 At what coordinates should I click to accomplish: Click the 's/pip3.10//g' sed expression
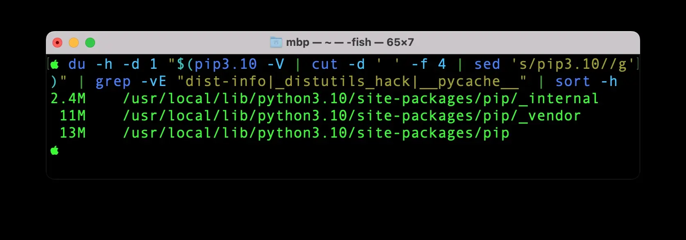tap(573, 64)
